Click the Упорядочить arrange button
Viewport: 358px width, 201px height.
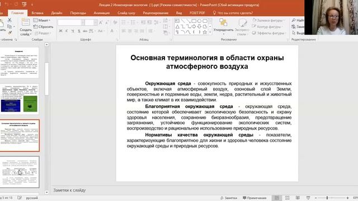[224, 27]
